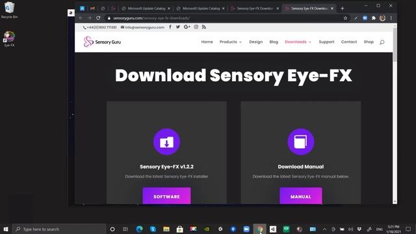Open the Windows Start menu
Image resolution: width=416 pixels, height=234 pixels.
pos(6,229)
